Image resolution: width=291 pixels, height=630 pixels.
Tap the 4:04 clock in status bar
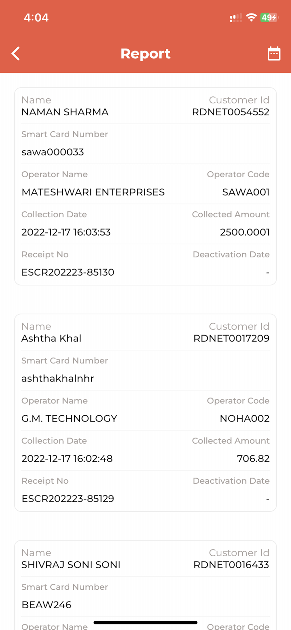point(36,18)
